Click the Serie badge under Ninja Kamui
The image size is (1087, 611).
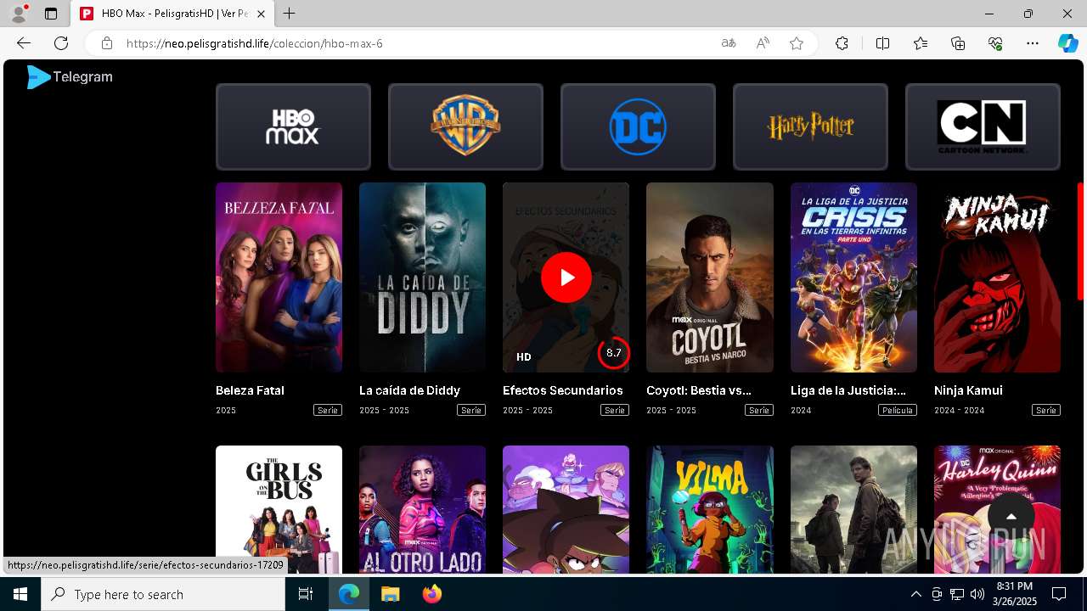click(1046, 410)
